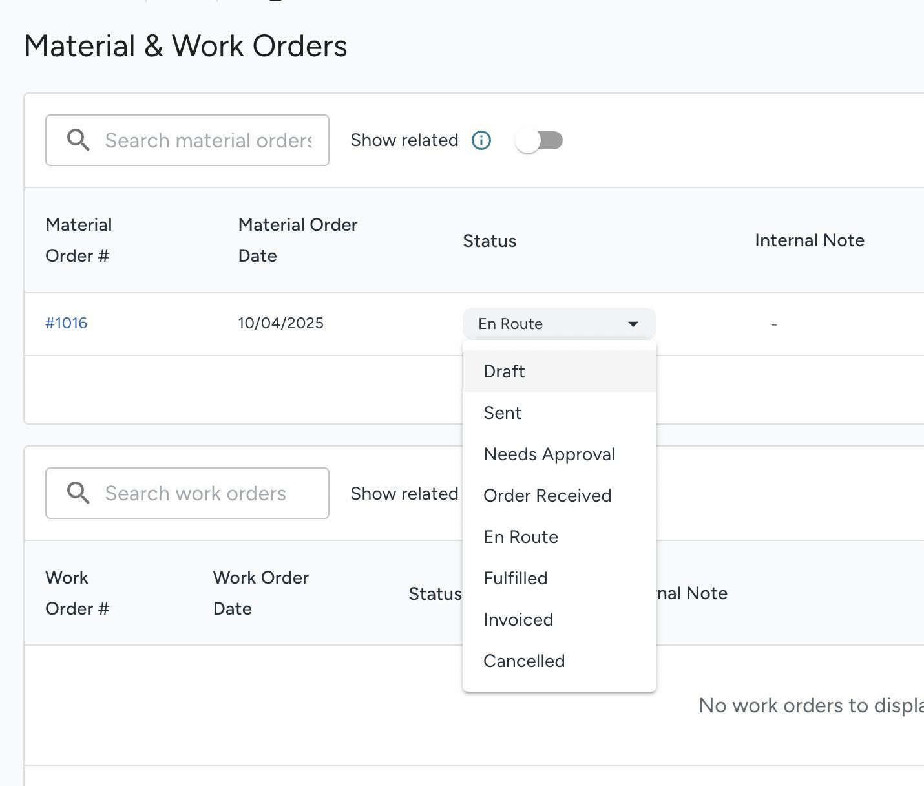Click the material orders Status column header
This screenshot has width=924, height=786.
(489, 241)
